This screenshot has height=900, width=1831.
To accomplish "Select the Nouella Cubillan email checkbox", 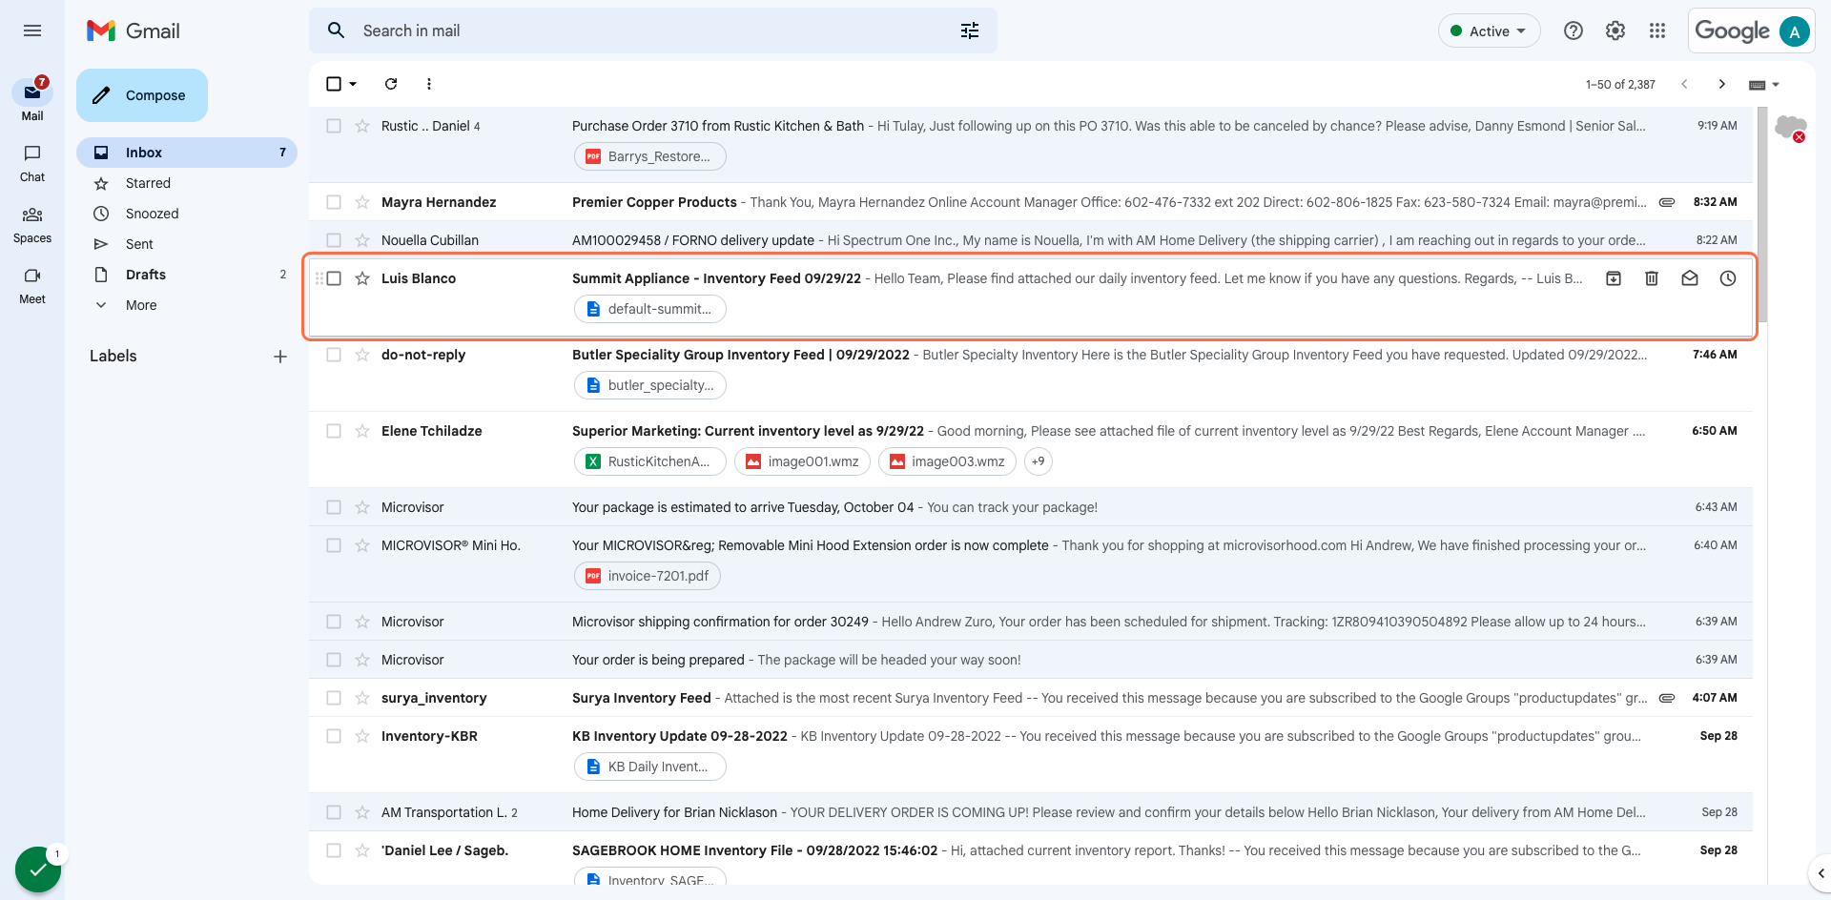I will pyautogui.click(x=334, y=240).
